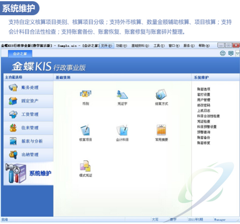The height and width of the screenshot is (224, 240).
Task: Click the message bubble icon
Action: 231,53
